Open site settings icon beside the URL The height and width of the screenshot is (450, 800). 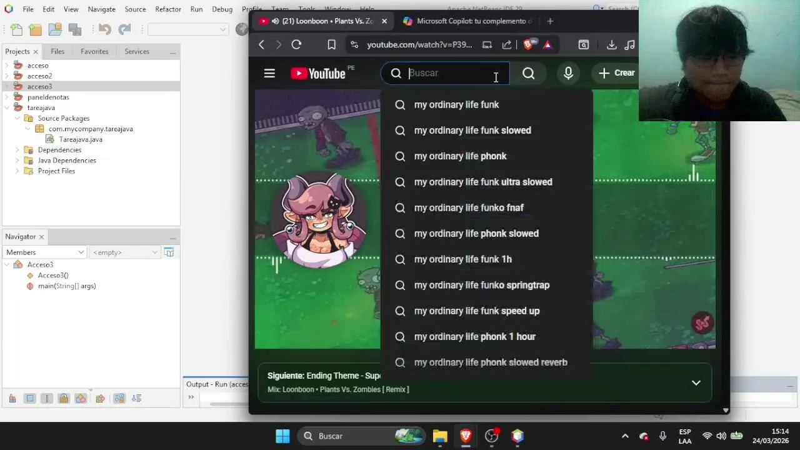[354, 45]
